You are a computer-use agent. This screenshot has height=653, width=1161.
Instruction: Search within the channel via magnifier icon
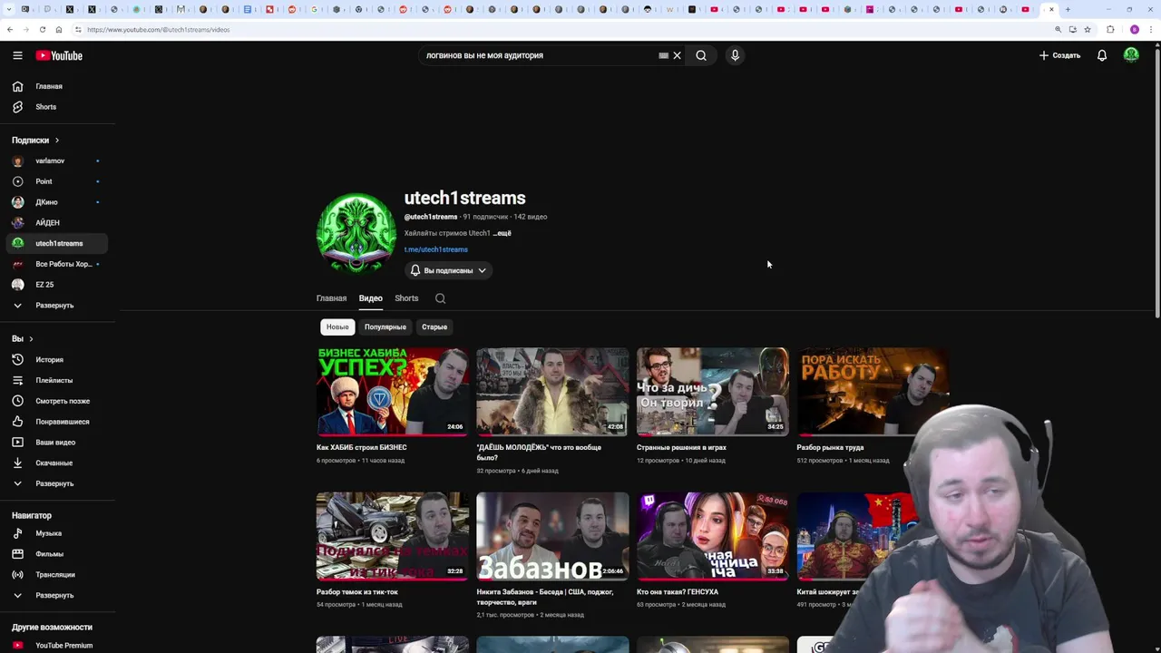click(440, 298)
